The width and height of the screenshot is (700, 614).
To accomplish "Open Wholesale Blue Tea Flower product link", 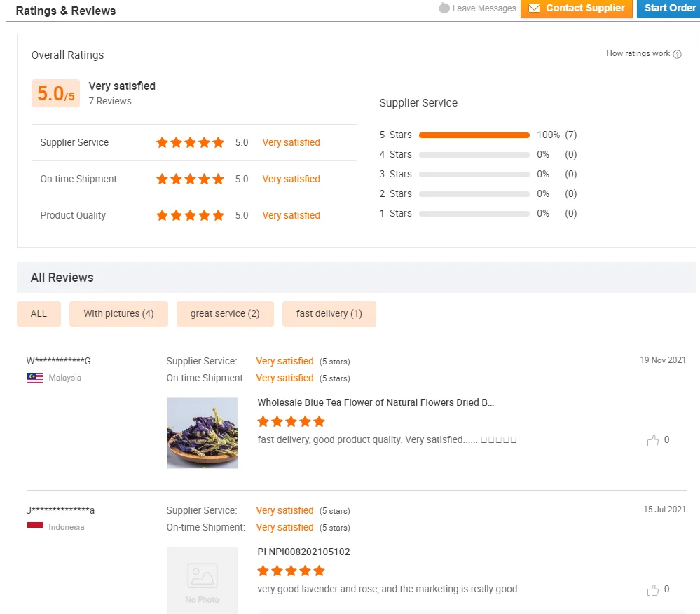I will click(x=376, y=402).
